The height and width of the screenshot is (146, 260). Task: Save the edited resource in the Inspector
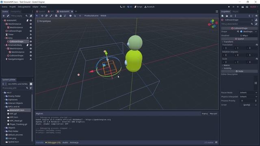[x=231, y=16]
